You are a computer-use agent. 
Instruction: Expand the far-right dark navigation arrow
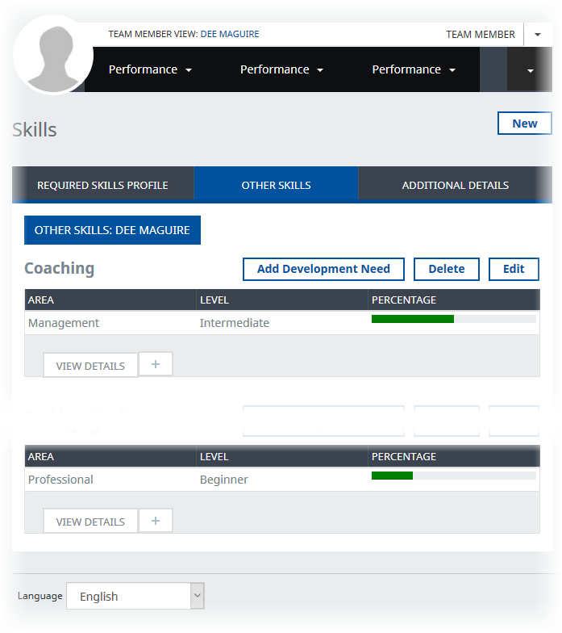coord(530,70)
